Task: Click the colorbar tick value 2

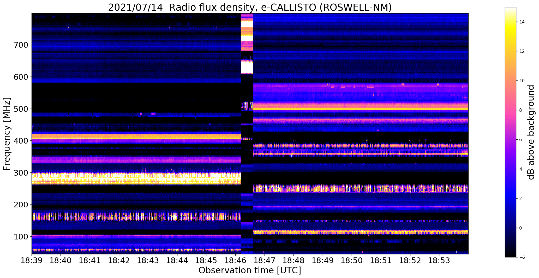Action: click(521, 199)
